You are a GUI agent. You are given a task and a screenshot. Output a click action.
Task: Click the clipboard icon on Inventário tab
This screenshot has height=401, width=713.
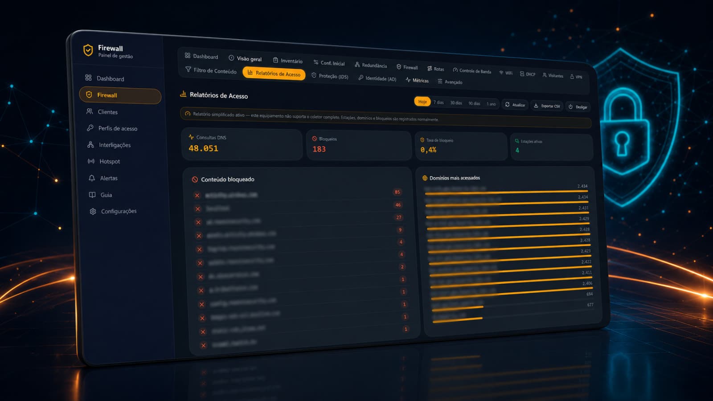pos(275,60)
